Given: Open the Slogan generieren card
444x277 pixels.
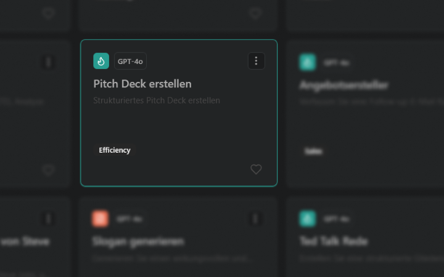Looking at the screenshot, I should point(138,242).
